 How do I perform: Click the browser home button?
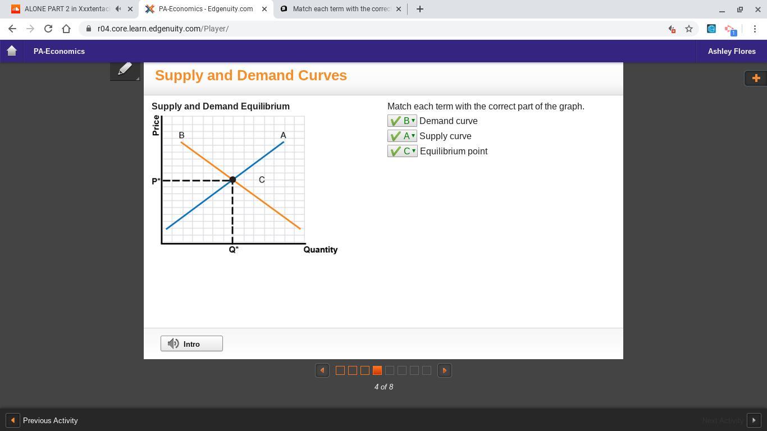pos(66,29)
